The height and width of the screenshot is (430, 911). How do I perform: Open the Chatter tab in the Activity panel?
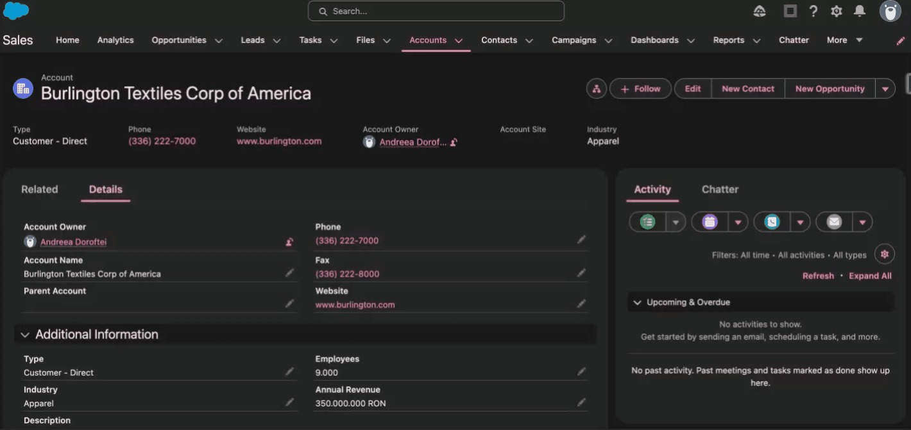(x=720, y=189)
